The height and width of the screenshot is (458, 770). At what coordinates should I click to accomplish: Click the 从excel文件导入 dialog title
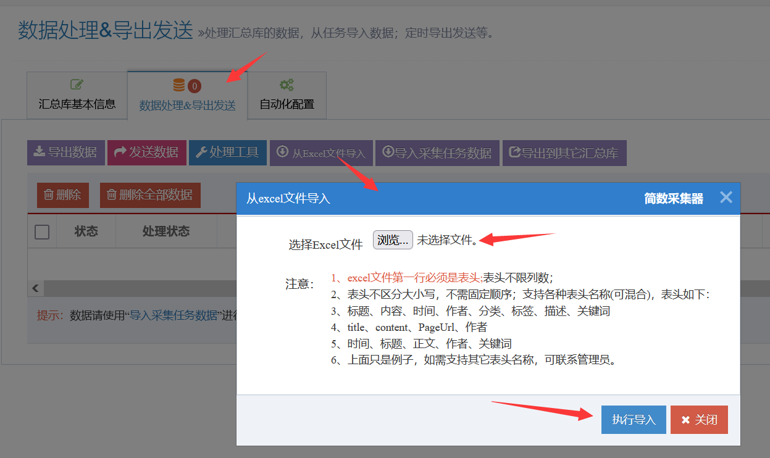point(288,199)
